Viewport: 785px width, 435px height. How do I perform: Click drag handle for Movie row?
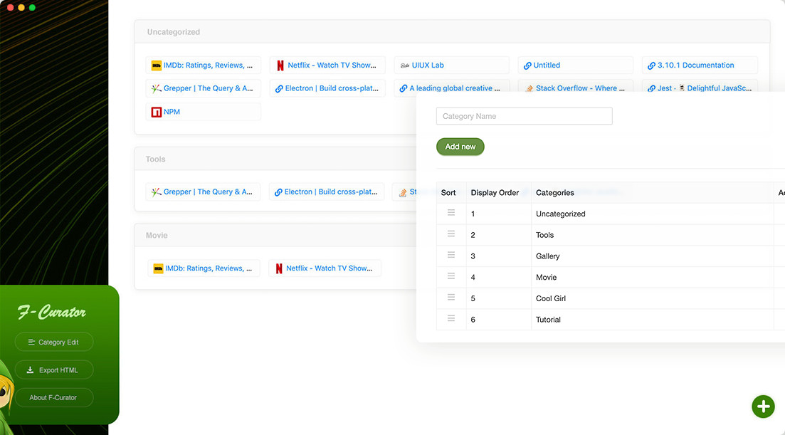click(x=451, y=276)
